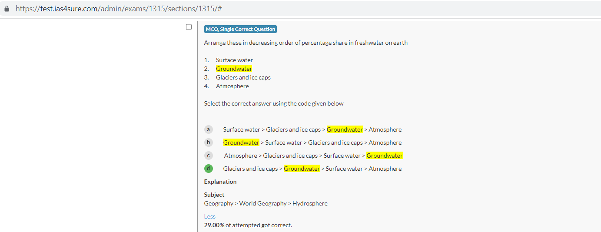
Task: Click the 29.00% attempted correct statistic
Action: click(248, 225)
